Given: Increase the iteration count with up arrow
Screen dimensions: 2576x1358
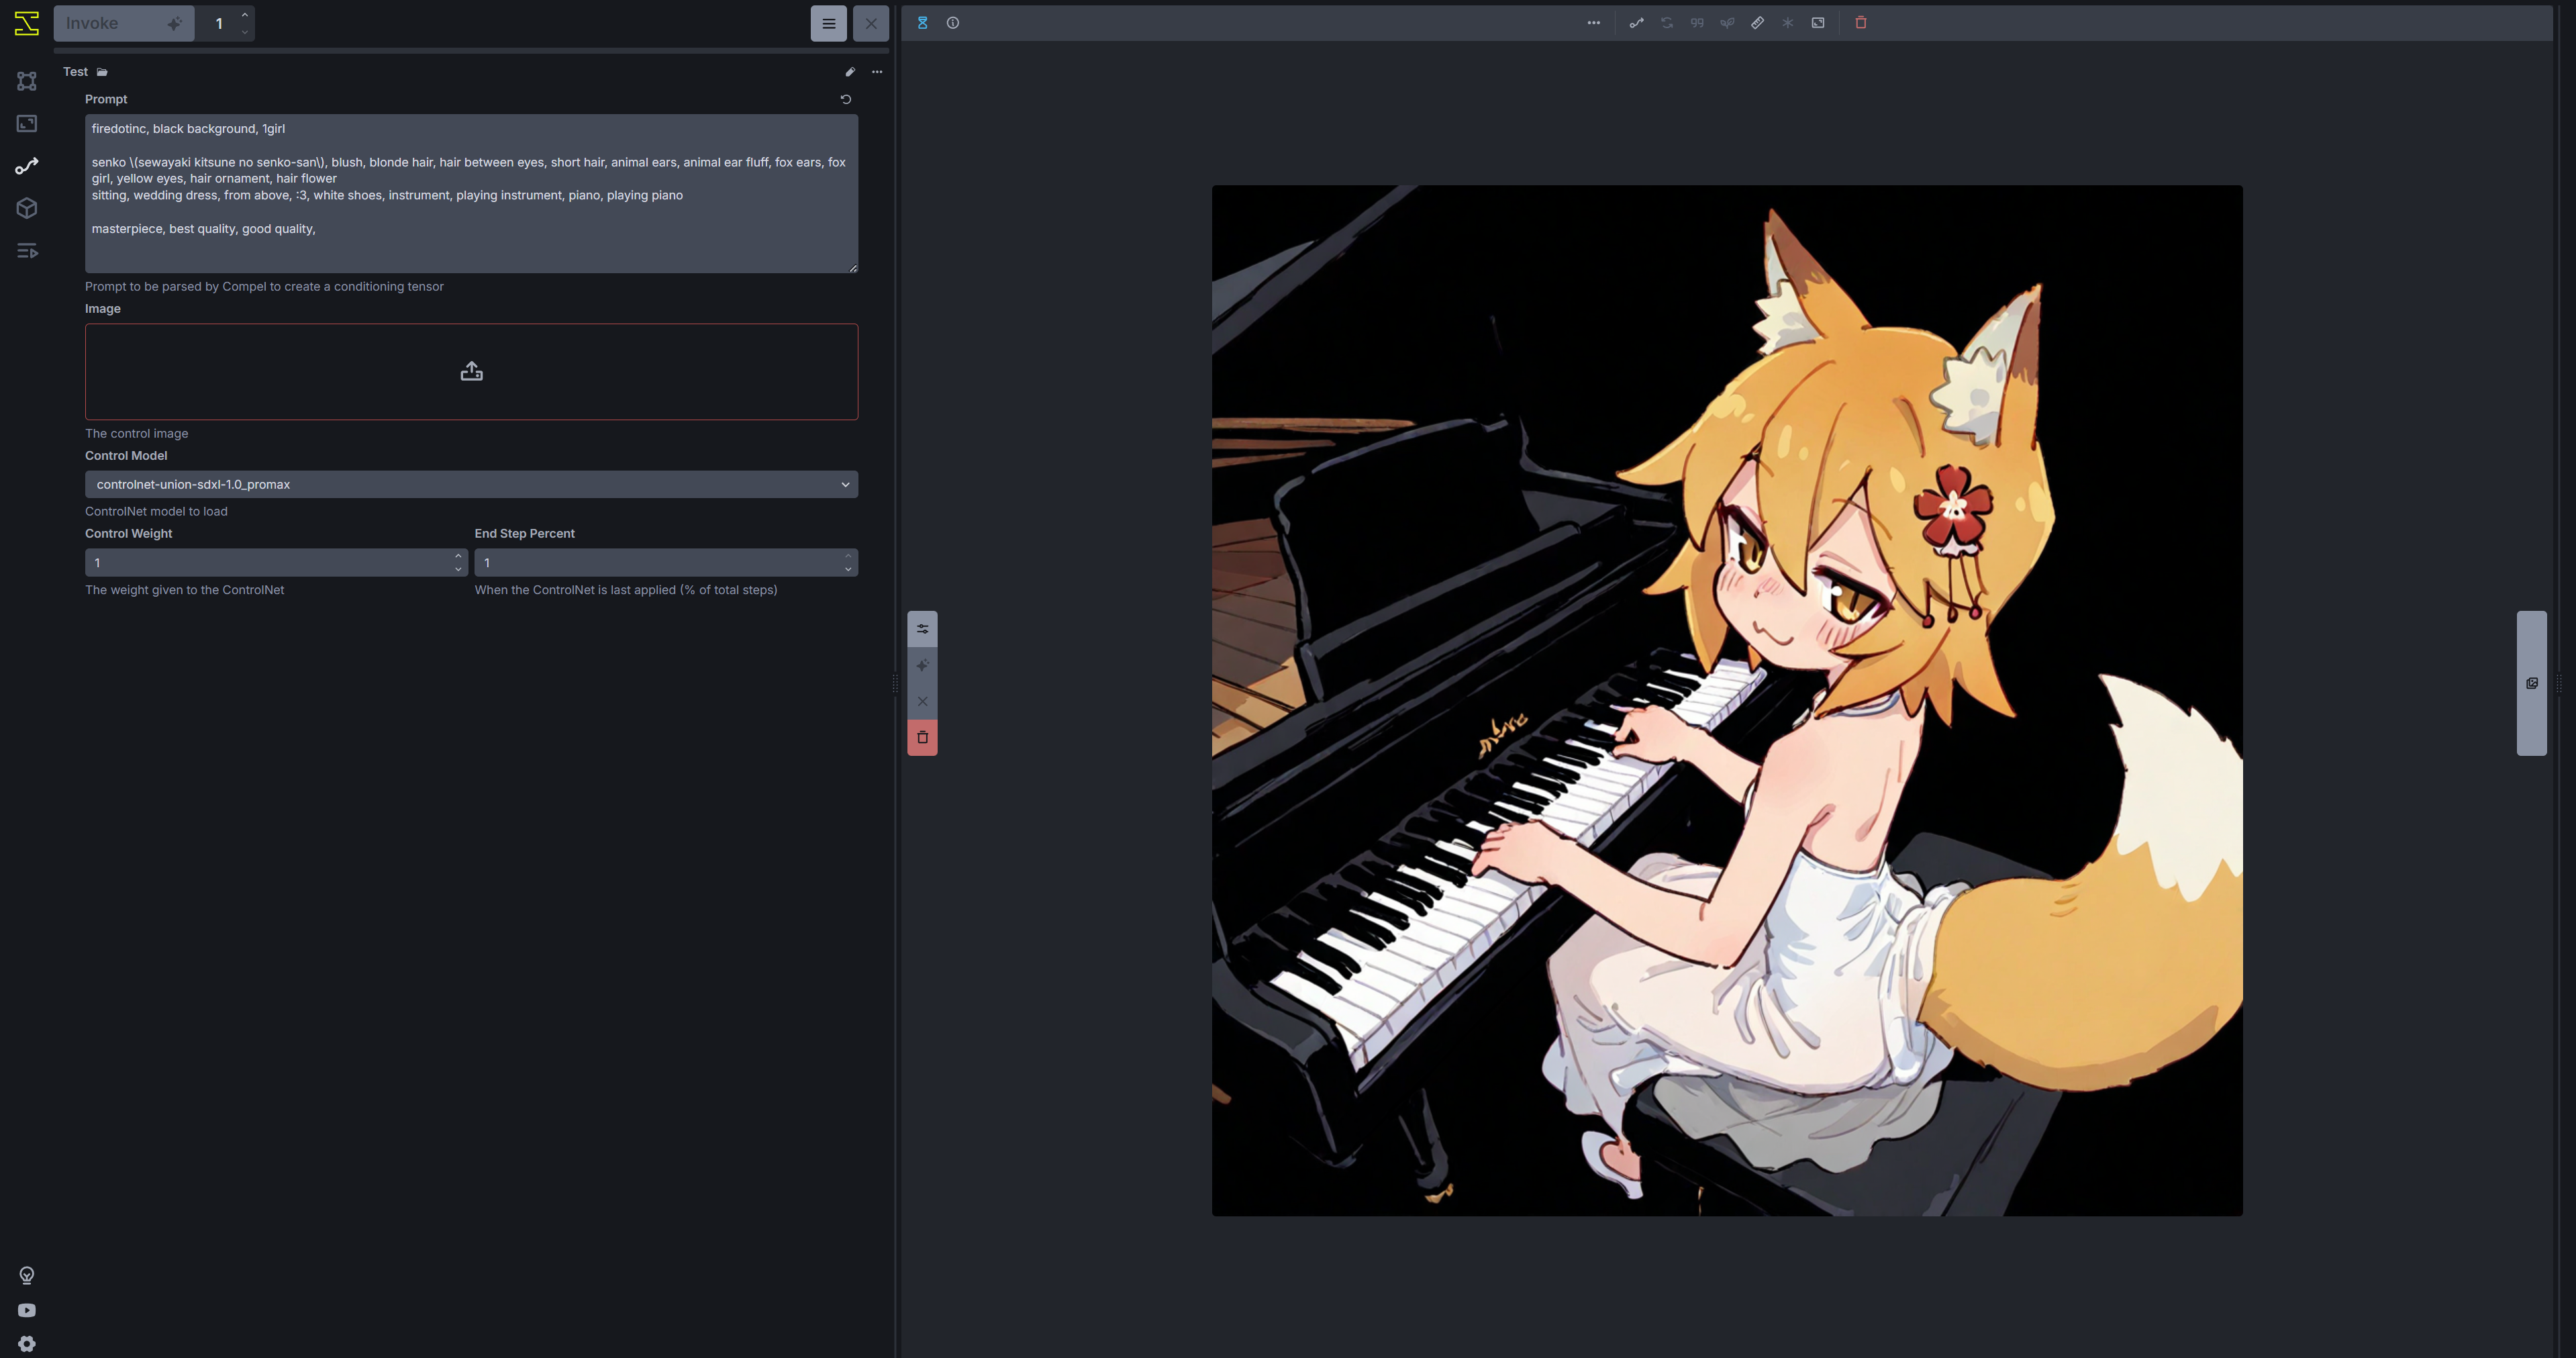Looking at the screenshot, I should click(x=245, y=14).
